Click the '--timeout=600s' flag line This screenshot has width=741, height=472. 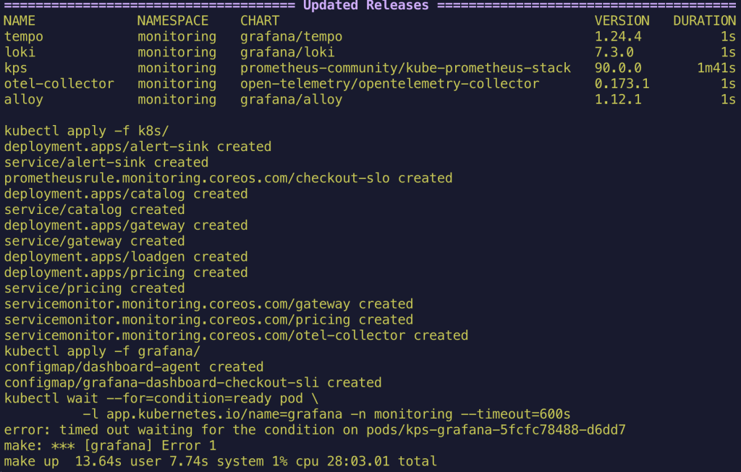[x=326, y=414]
